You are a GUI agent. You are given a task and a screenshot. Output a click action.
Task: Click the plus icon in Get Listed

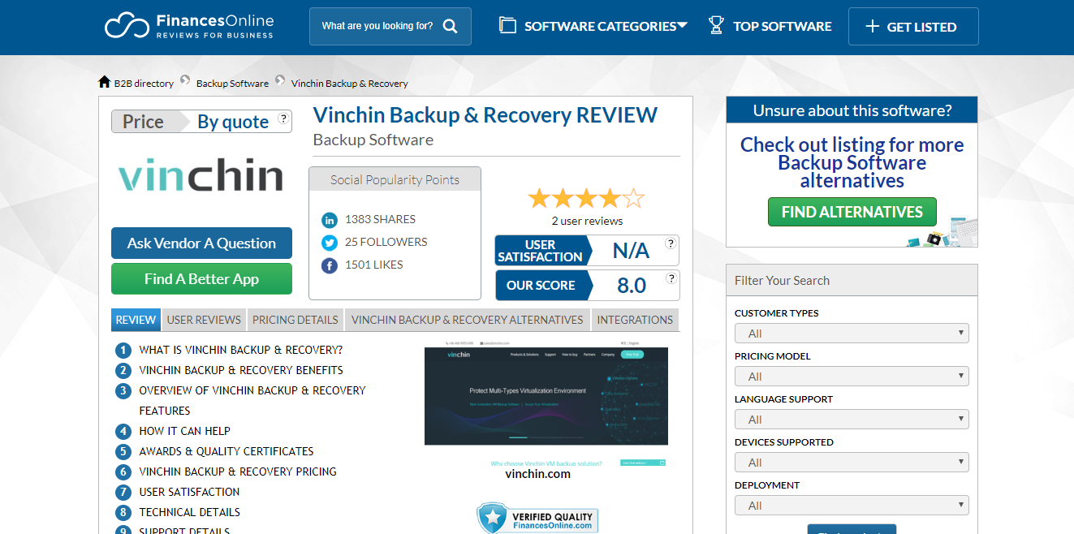click(873, 26)
